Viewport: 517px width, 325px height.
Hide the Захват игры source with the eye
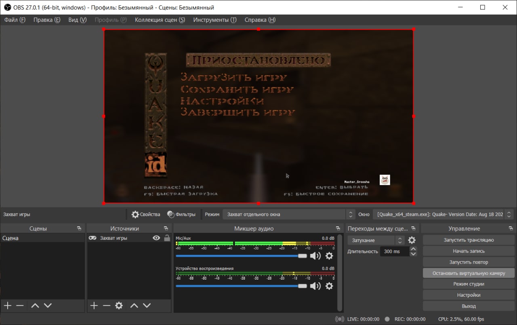[156, 238]
